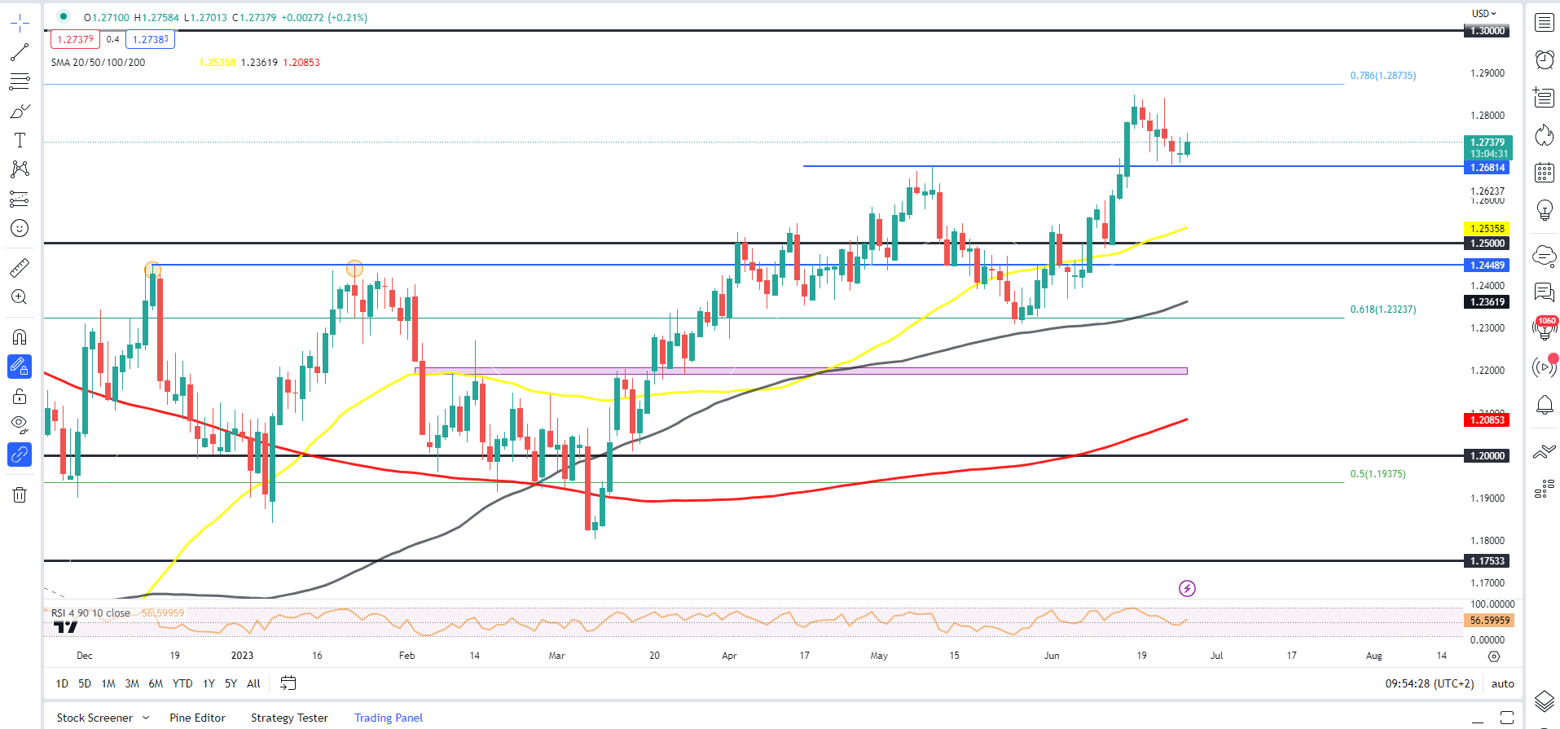Select the 1.25358 yellow SMA price label
Screen dimensions: 1560x729
(1487, 229)
